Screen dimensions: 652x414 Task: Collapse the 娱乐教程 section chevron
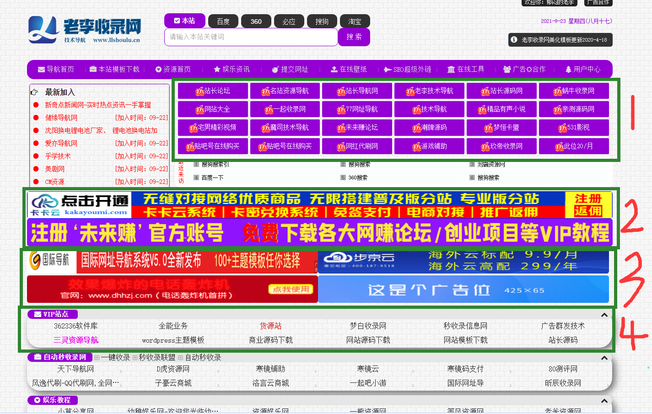pyautogui.click(x=605, y=400)
